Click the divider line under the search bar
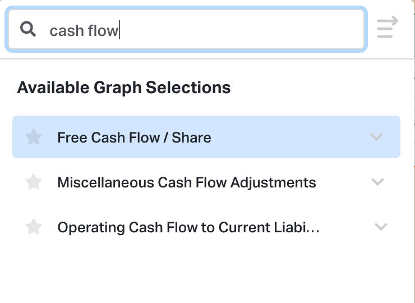This screenshot has height=303, width=415. [x=208, y=59]
